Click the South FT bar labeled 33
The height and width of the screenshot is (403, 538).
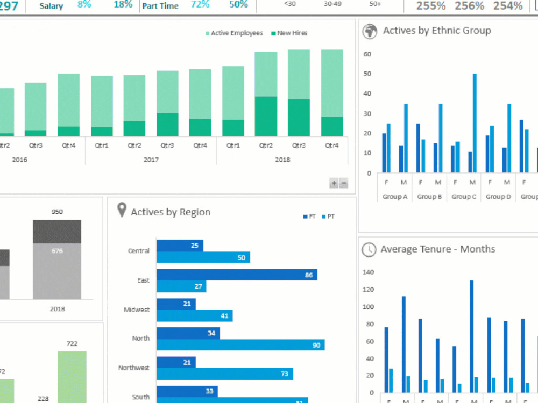click(x=187, y=391)
